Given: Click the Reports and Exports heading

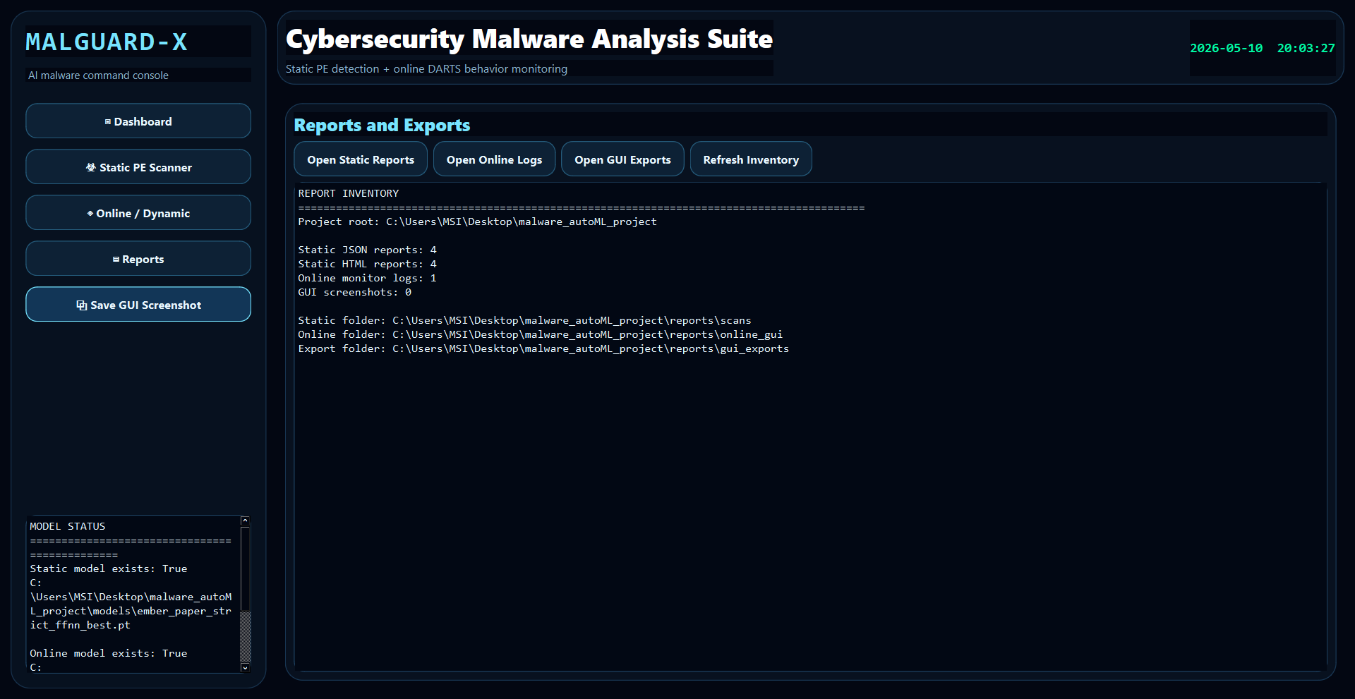Looking at the screenshot, I should tap(382, 125).
